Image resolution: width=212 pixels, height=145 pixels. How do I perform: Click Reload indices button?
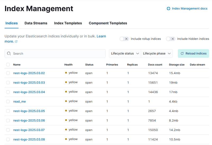point(193,54)
